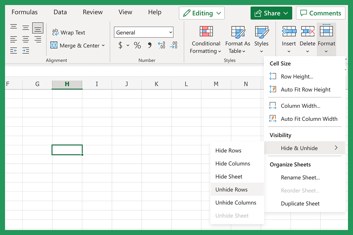Toggle left text alignment

[14, 39]
